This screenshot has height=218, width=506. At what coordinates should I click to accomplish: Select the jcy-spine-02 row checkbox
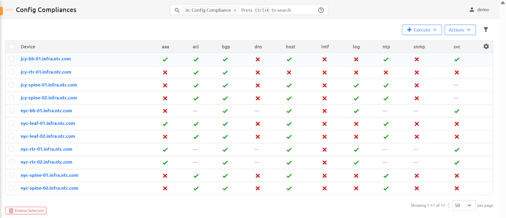[x=12, y=98]
